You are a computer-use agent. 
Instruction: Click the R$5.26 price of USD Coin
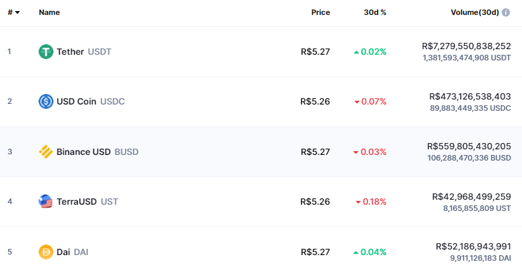point(315,101)
